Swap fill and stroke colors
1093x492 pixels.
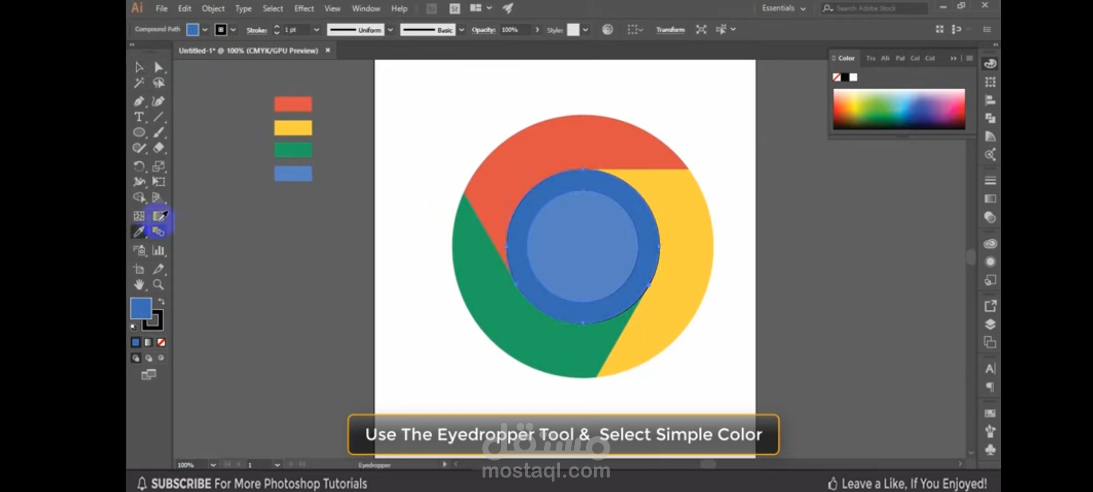click(x=161, y=302)
